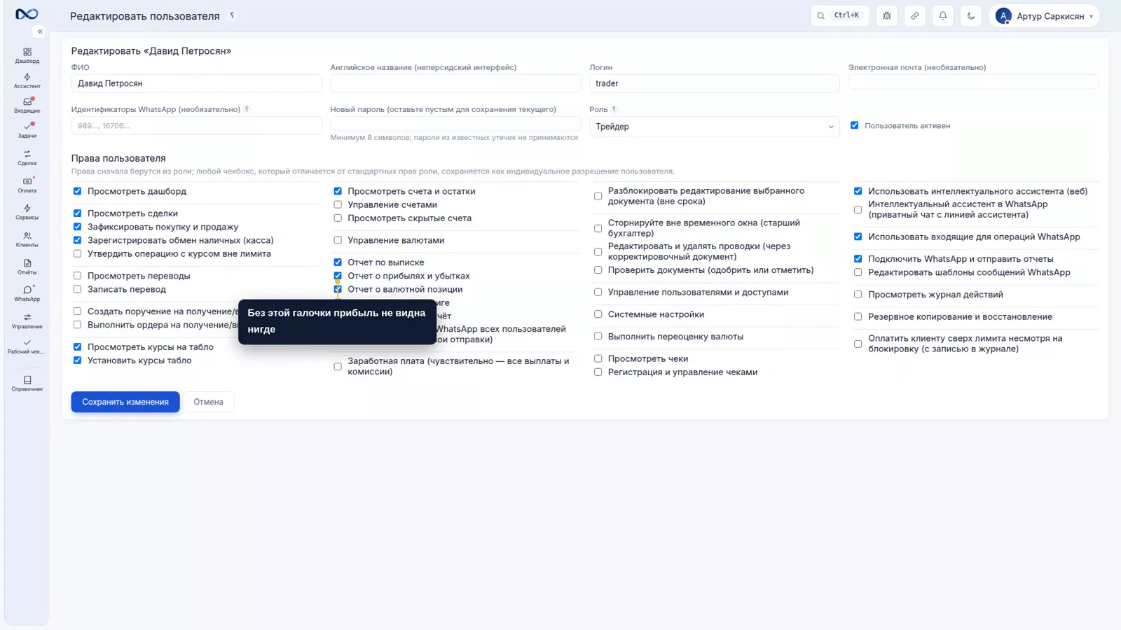Click the infinity logo
1121x630 pixels.
click(x=27, y=14)
